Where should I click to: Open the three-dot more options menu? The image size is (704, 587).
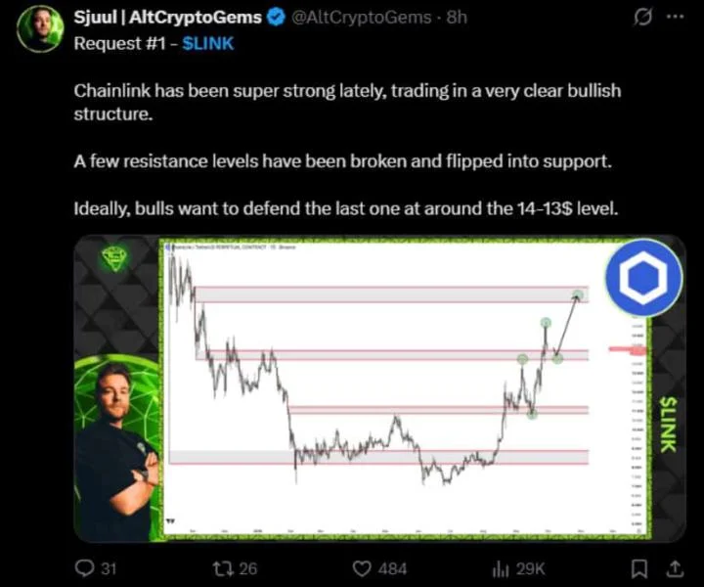(x=676, y=17)
